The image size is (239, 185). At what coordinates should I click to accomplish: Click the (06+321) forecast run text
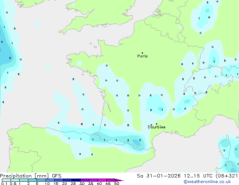tap(227, 176)
